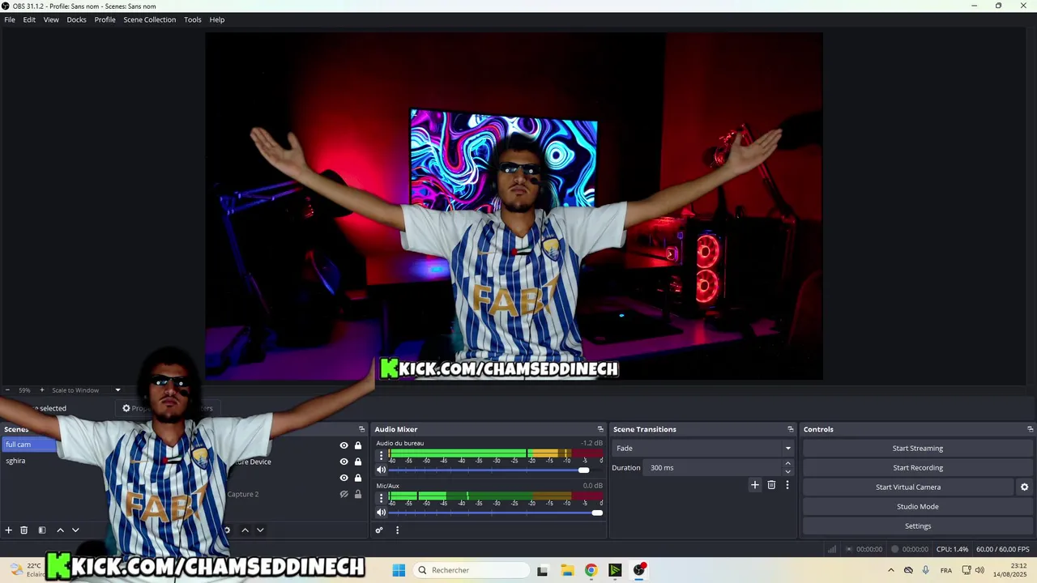The width and height of the screenshot is (1037, 583).
Task: Open the Scene Collection menu
Action: pos(149,19)
